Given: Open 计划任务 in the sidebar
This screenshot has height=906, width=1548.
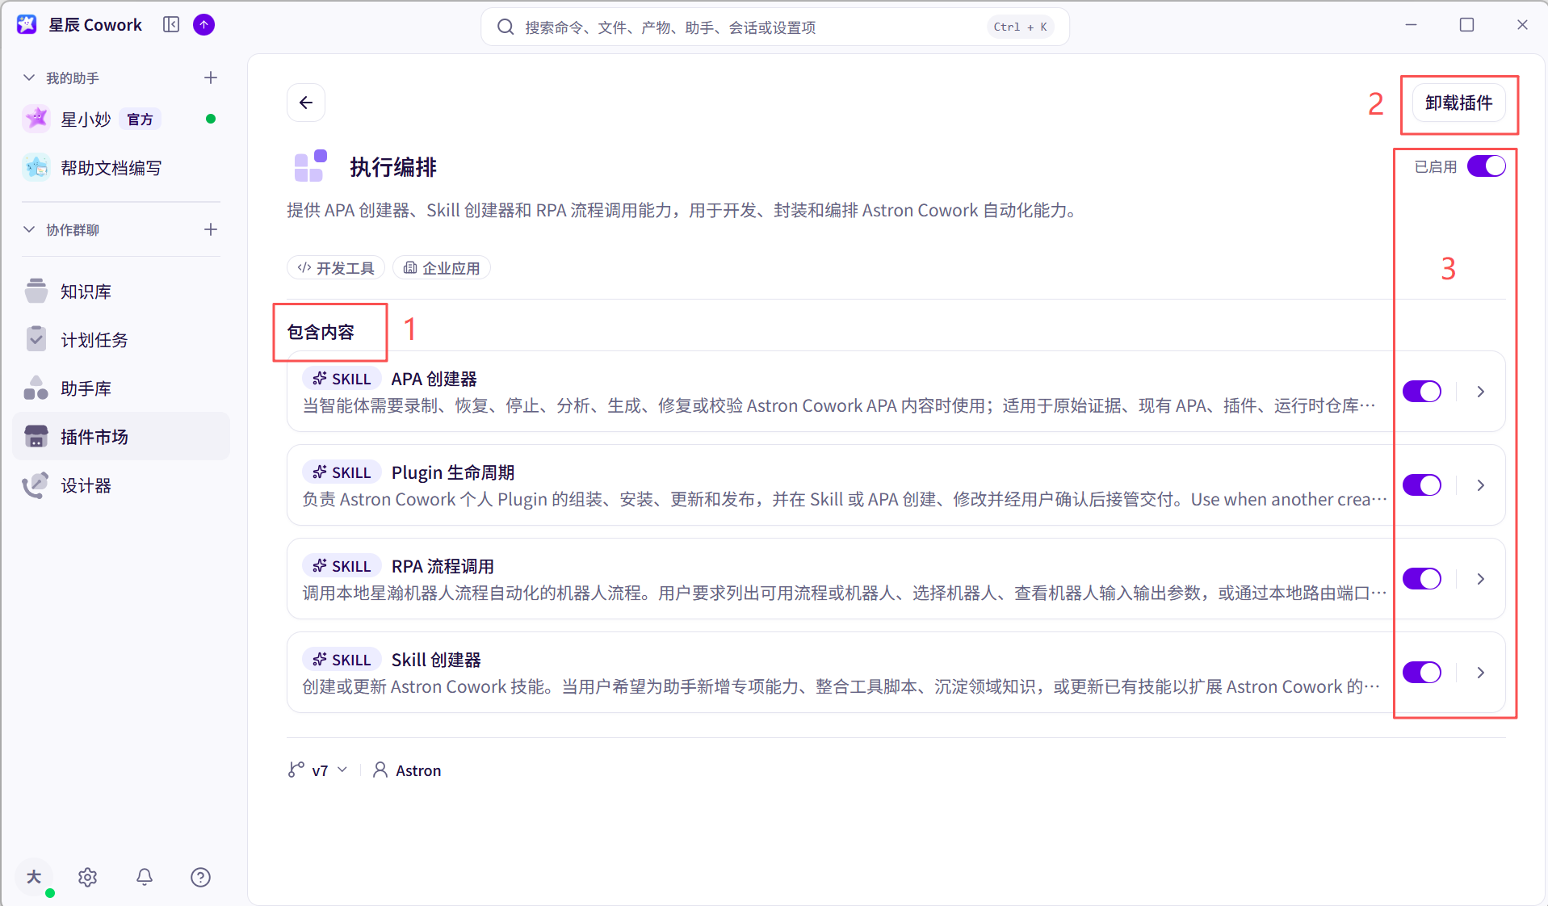Looking at the screenshot, I should pos(121,340).
